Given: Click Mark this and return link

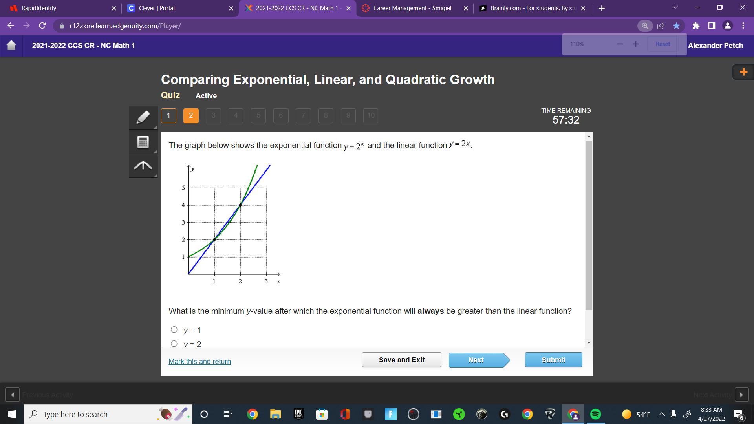Looking at the screenshot, I should tap(199, 362).
